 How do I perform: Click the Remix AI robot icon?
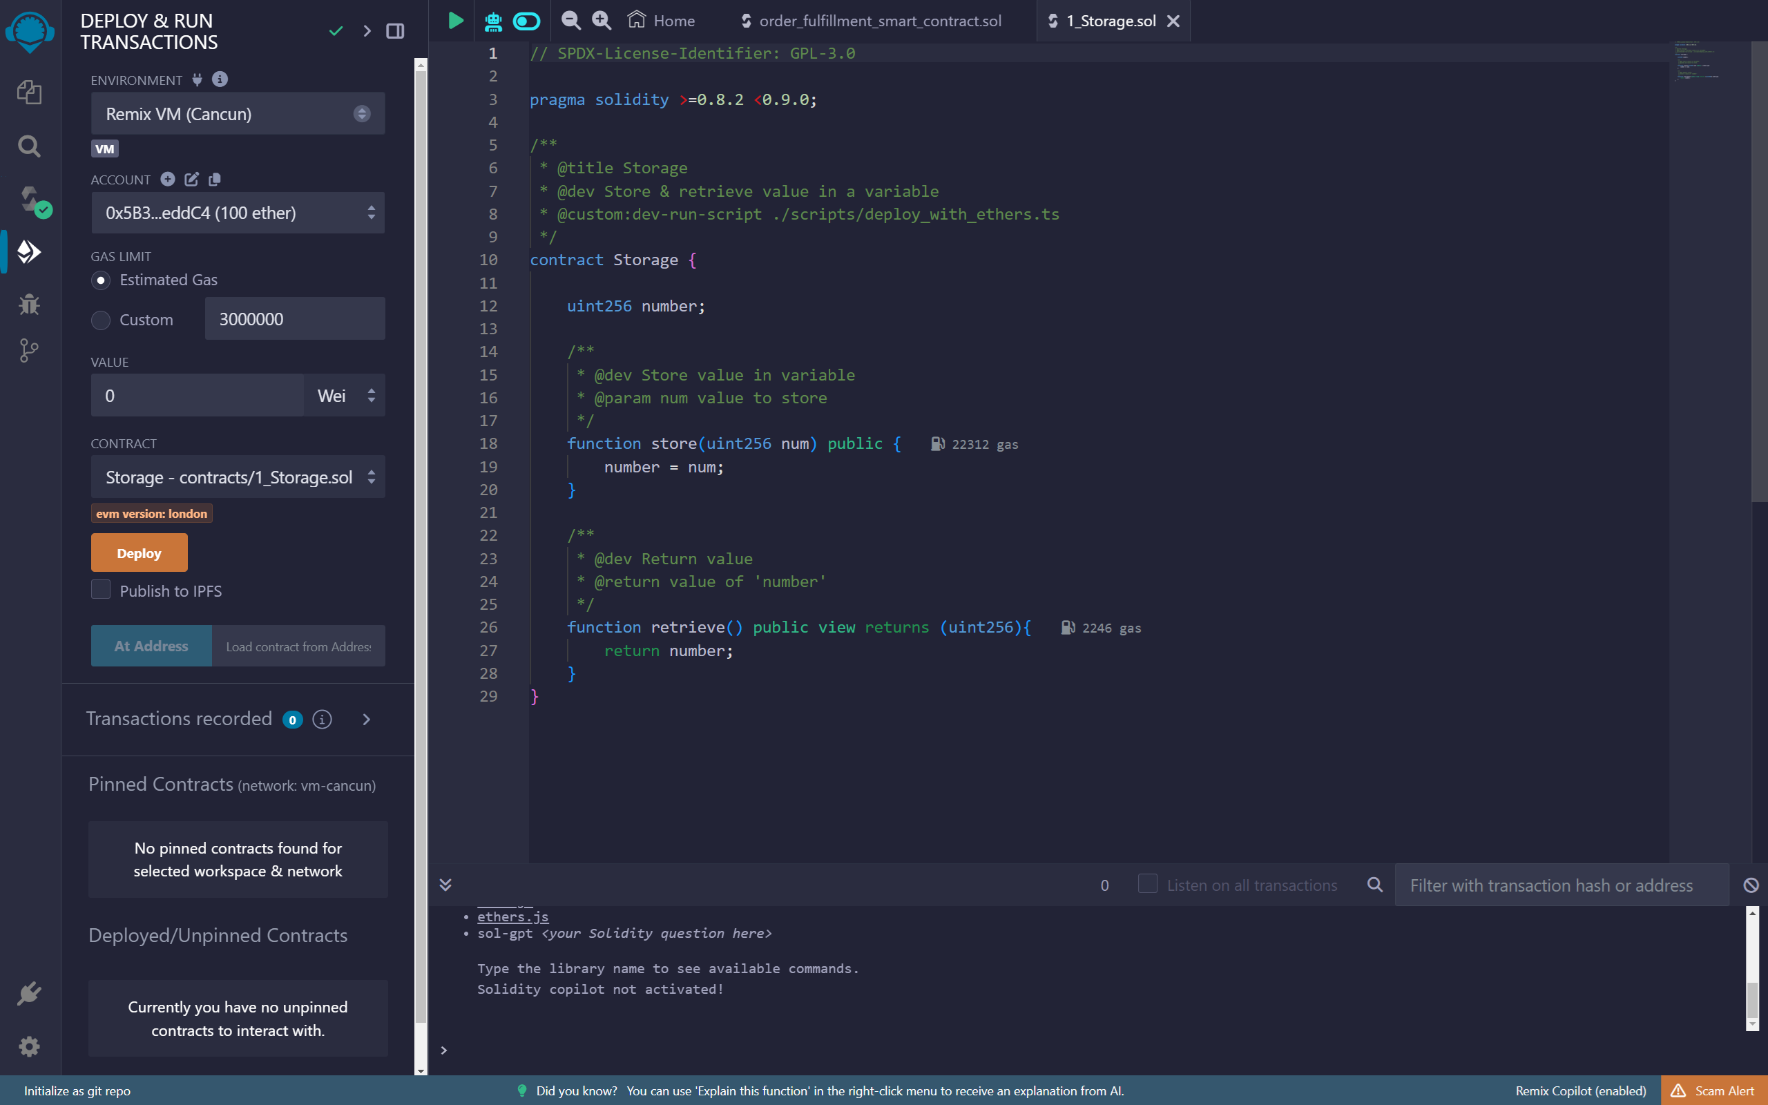493,21
